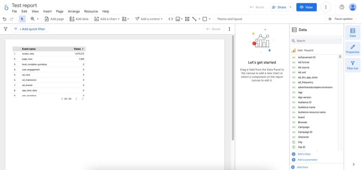Click the redo arrow icon
The image size is (361, 170).
[x=12, y=19]
